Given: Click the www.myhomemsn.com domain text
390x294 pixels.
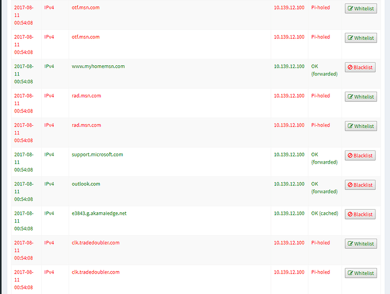Looking at the screenshot, I should click(98, 66).
